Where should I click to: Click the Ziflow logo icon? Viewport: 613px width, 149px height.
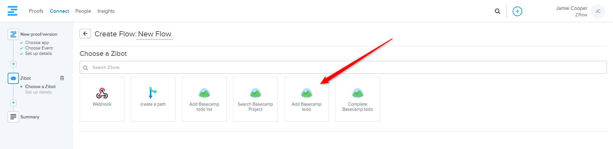click(12, 11)
